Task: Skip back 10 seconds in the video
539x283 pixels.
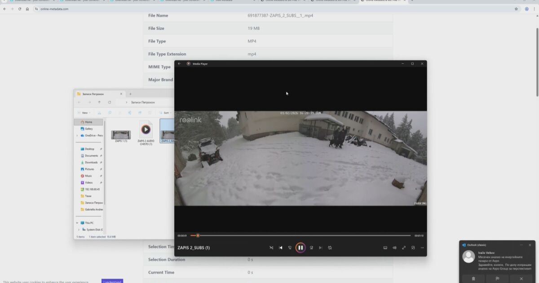Action: (290, 248)
